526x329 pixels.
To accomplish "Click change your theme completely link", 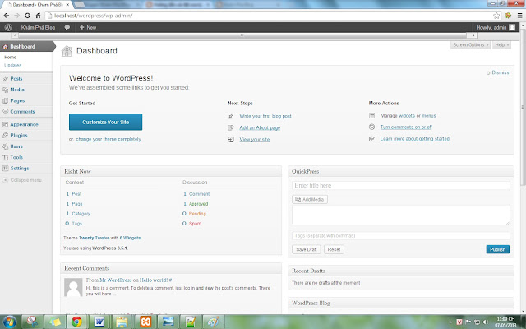I will coord(108,139).
